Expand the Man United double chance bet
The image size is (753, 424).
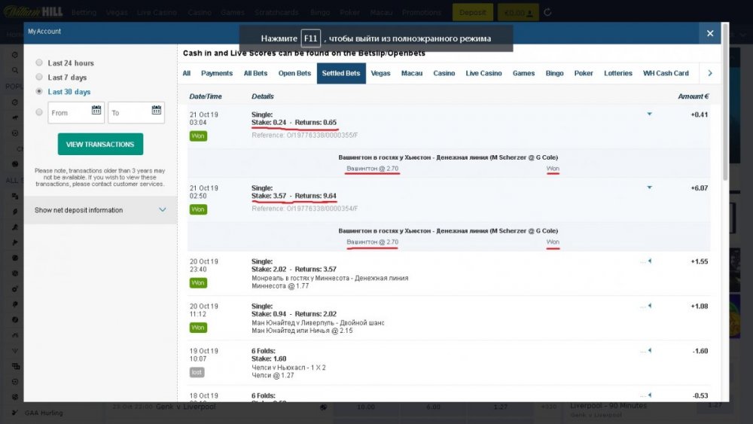point(648,306)
